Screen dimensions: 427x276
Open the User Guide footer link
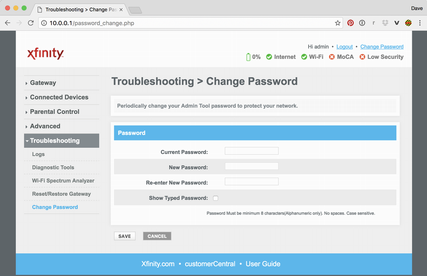(x=263, y=264)
